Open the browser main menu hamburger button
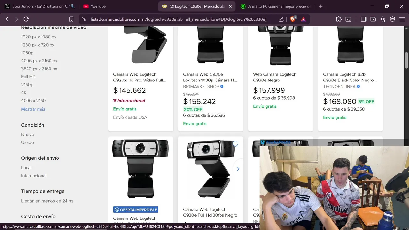The image size is (409, 230). point(402,19)
